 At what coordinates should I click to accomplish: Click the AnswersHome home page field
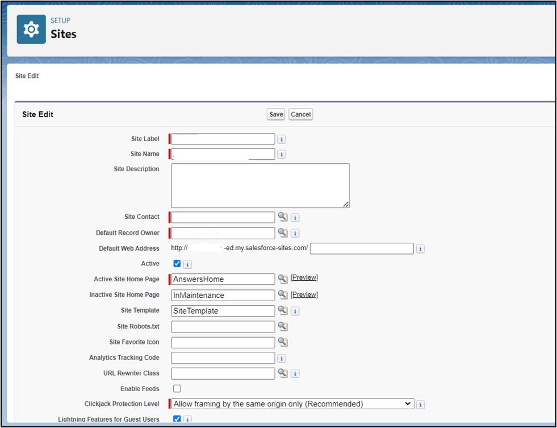click(x=223, y=279)
